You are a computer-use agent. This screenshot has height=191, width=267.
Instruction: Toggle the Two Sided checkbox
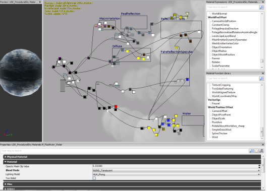pos(94,178)
